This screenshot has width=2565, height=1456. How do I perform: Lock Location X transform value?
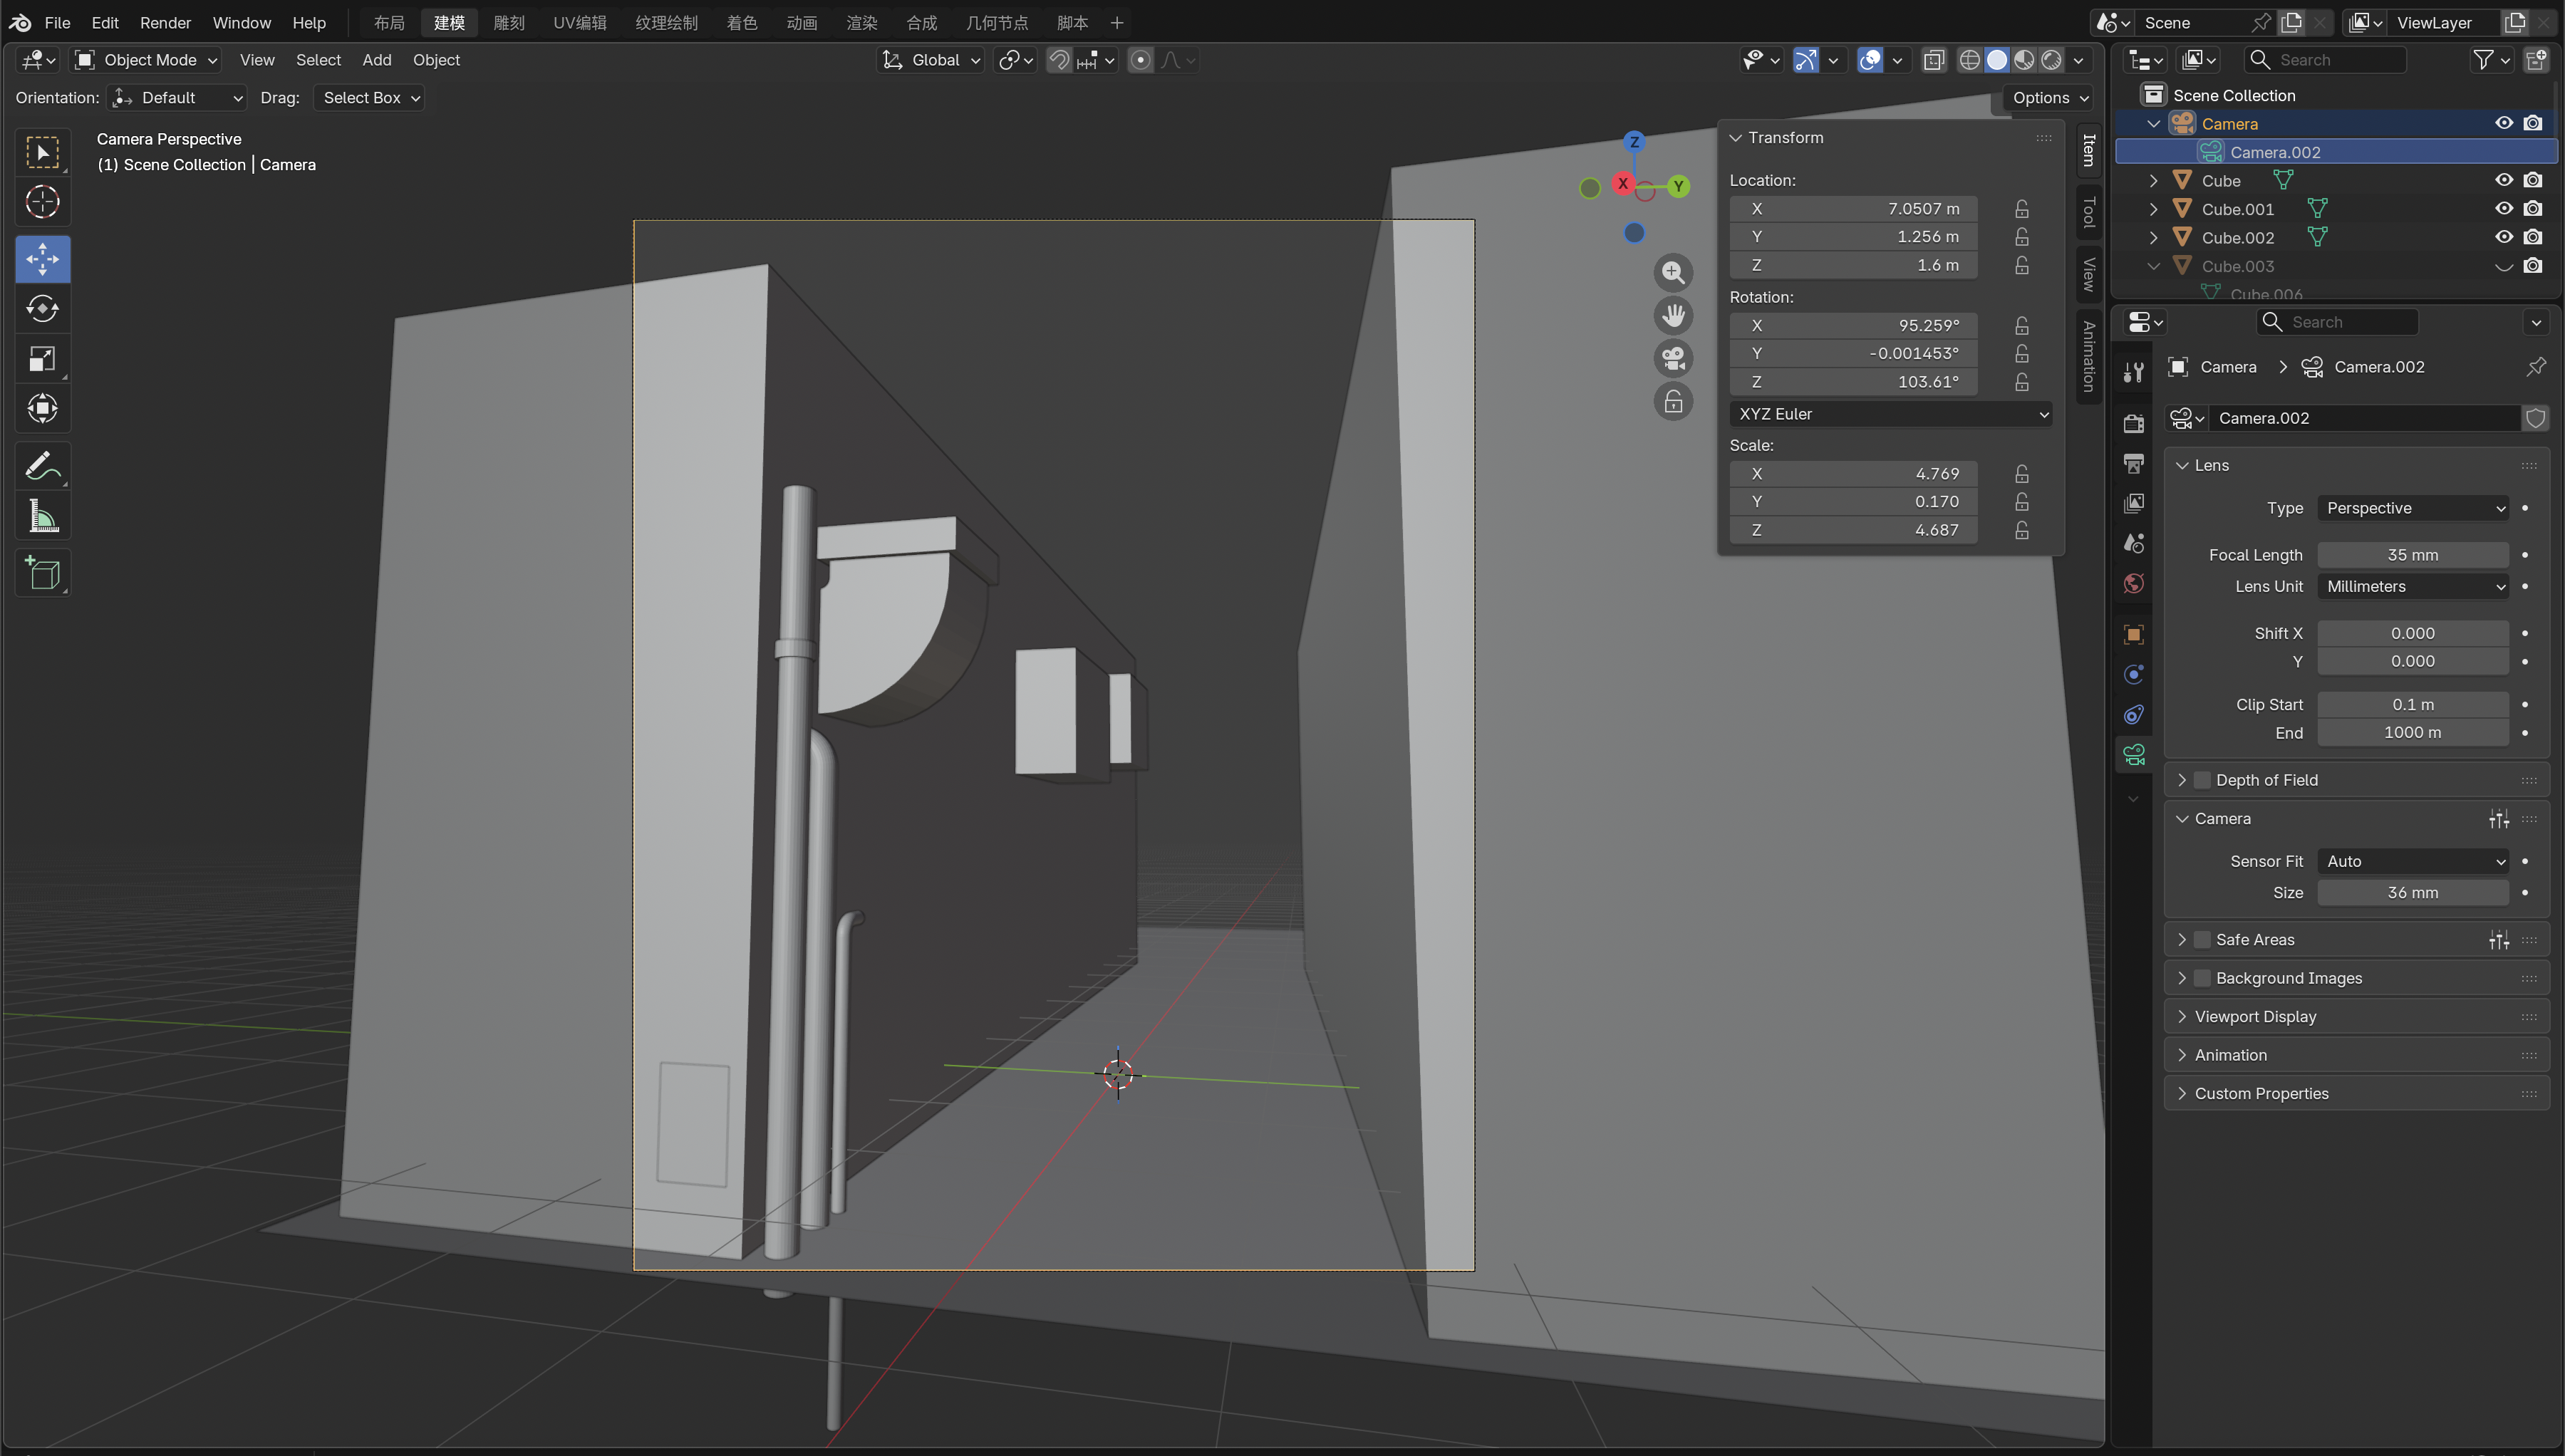(2021, 208)
